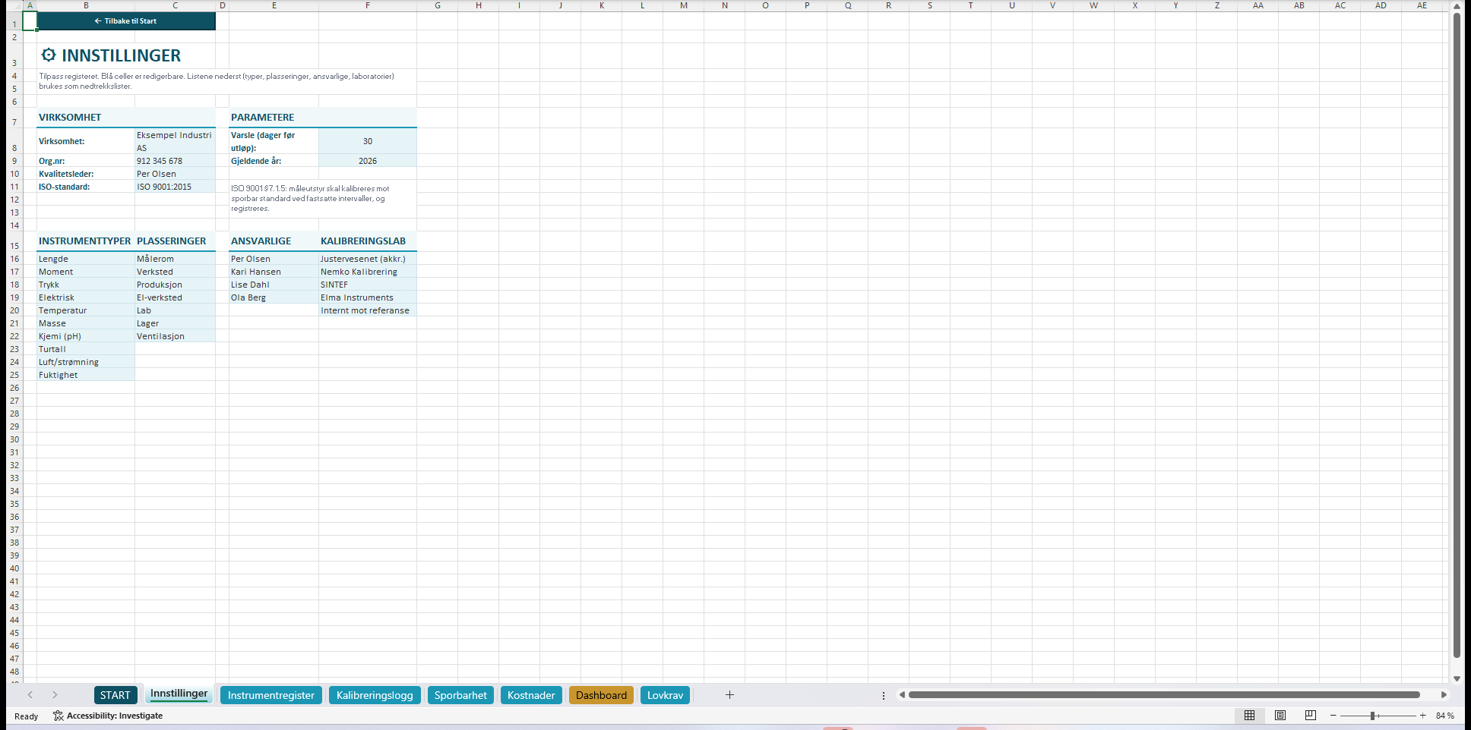Viewport: 1471px width, 730px height.
Task: Move the zoom slider handle
Action: (x=1373, y=716)
